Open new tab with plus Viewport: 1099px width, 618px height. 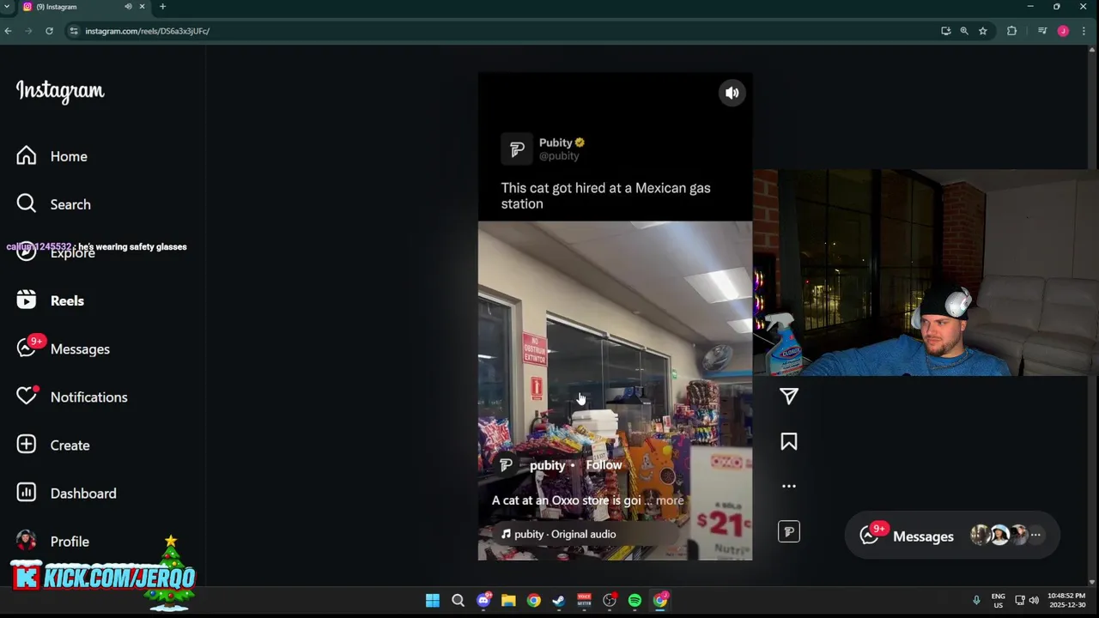(162, 7)
